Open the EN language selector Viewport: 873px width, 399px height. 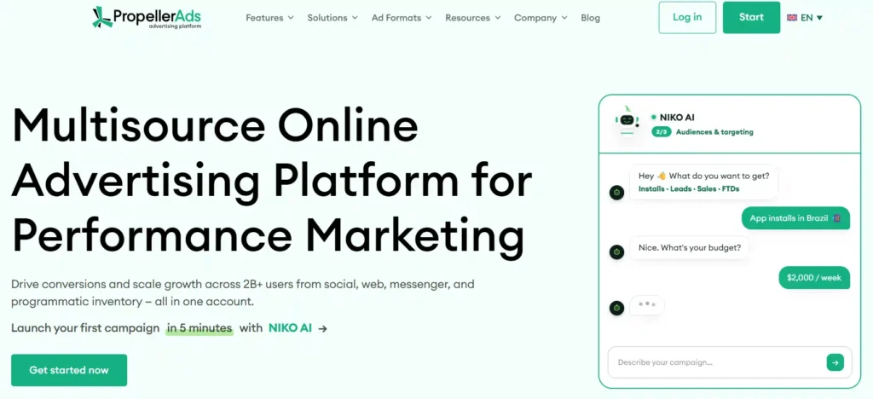coord(805,18)
